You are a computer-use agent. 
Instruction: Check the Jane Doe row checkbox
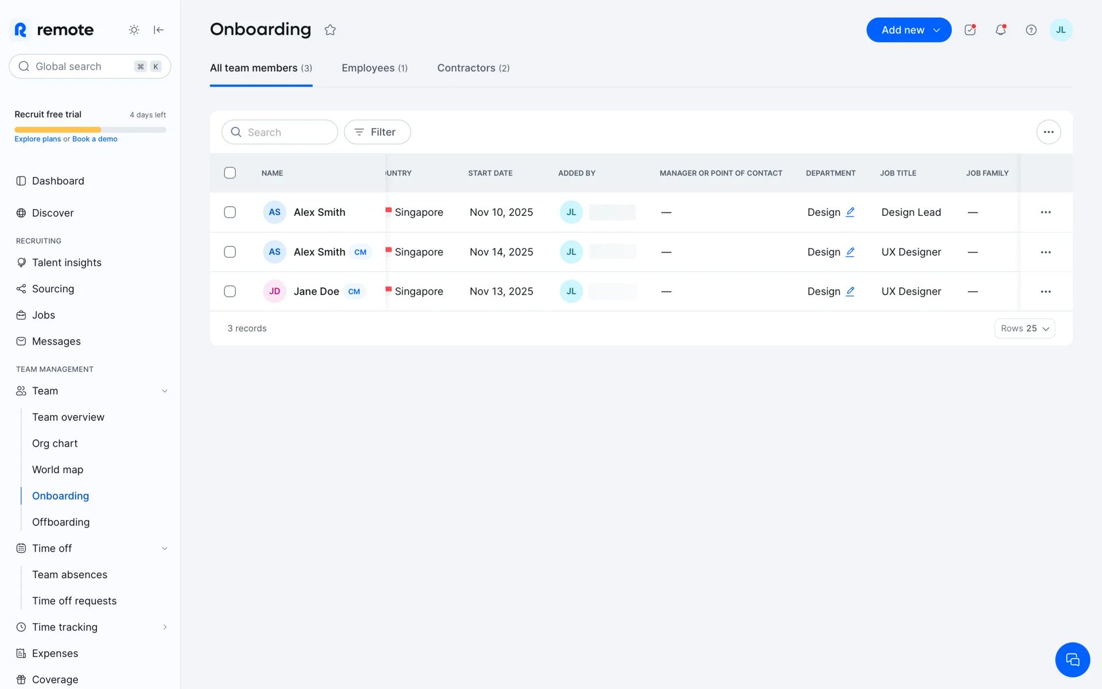[230, 291]
